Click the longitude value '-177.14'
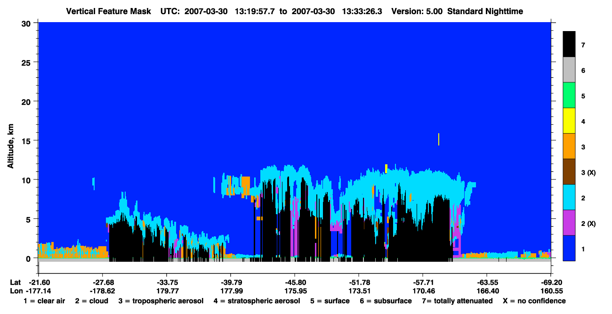 (x=38, y=291)
